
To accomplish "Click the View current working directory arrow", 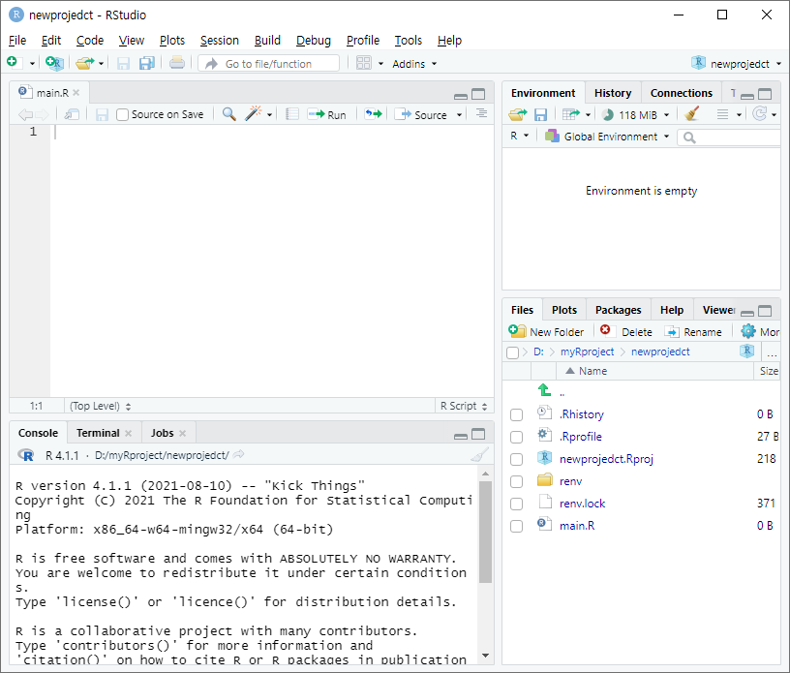I will coord(239,455).
